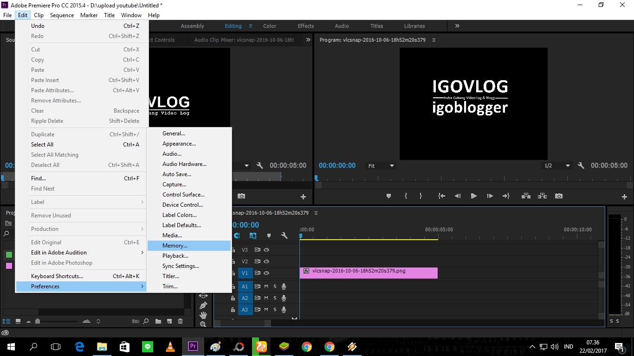Open Program monitor button editor plus
Viewport: 634px width, 356px height.
[x=623, y=197]
